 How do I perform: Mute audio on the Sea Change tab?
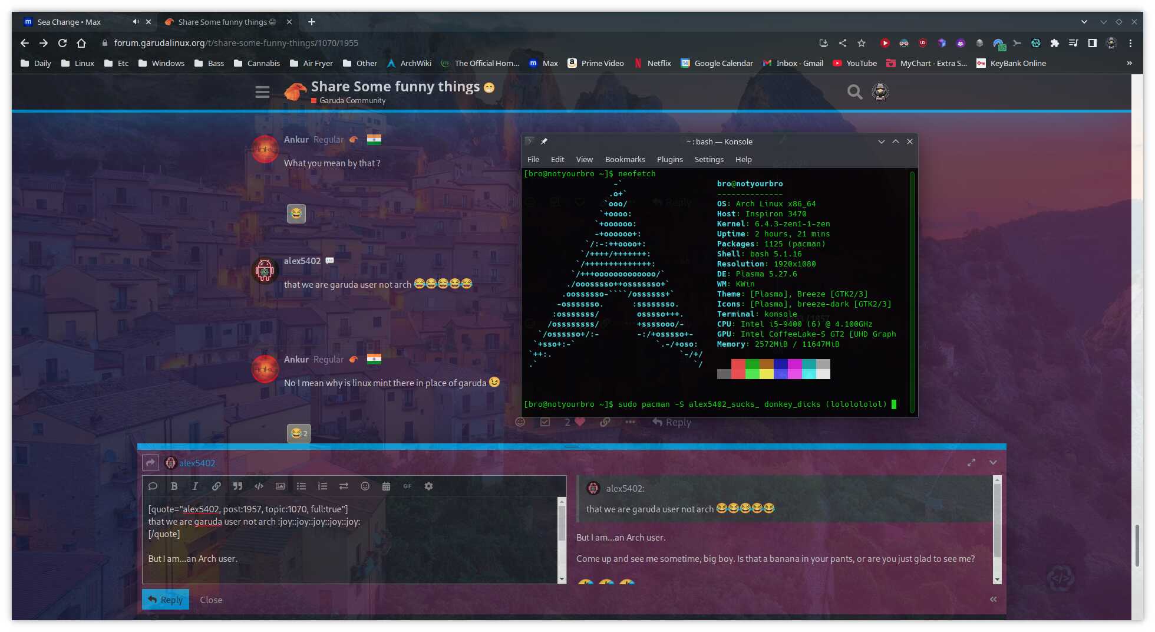[136, 22]
